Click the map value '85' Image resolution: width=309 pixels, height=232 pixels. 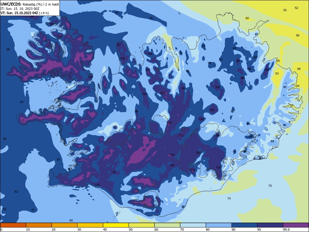pos(256,34)
